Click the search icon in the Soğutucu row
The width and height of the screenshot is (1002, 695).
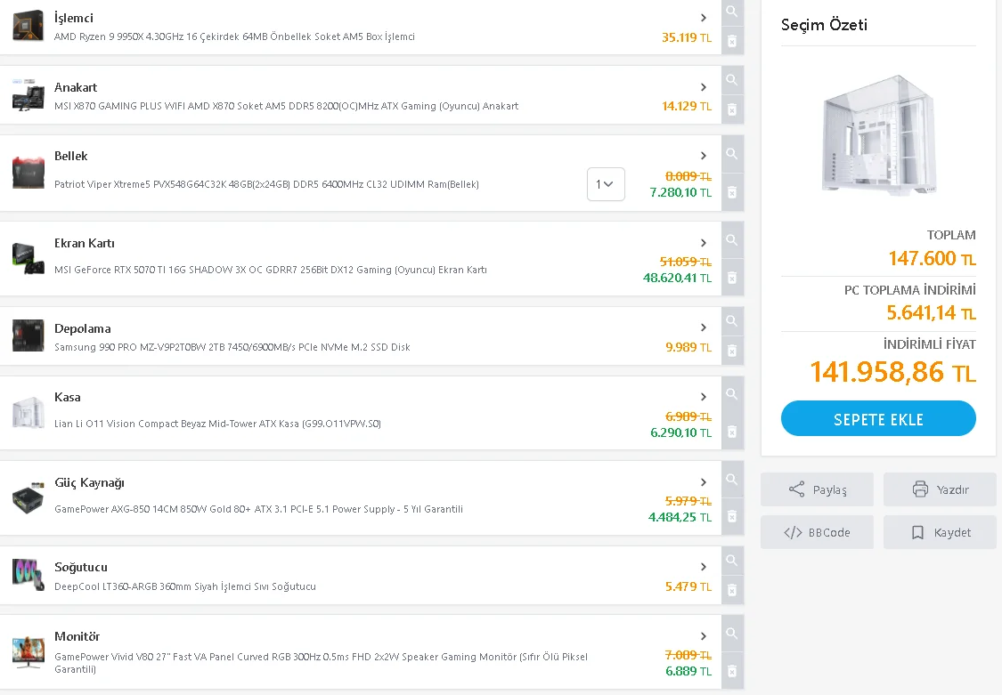point(731,561)
